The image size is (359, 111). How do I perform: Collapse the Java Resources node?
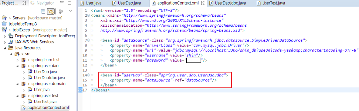(x=5, y=48)
